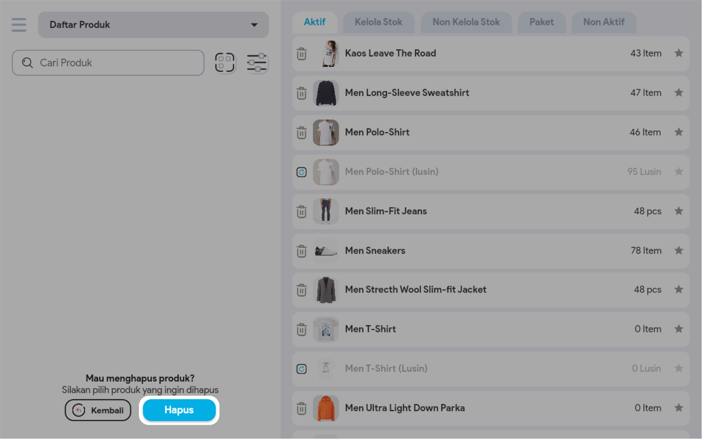Viewport: 702px width, 439px height.
Task: Select Men Strecth Wool Slim-fit Jacket thumbnail
Action: pyautogui.click(x=326, y=290)
